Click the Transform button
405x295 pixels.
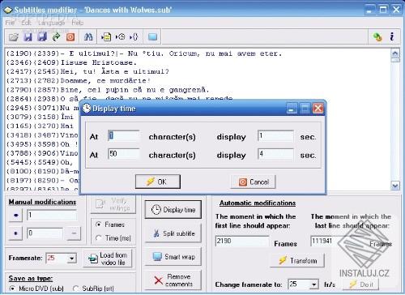(x=297, y=260)
